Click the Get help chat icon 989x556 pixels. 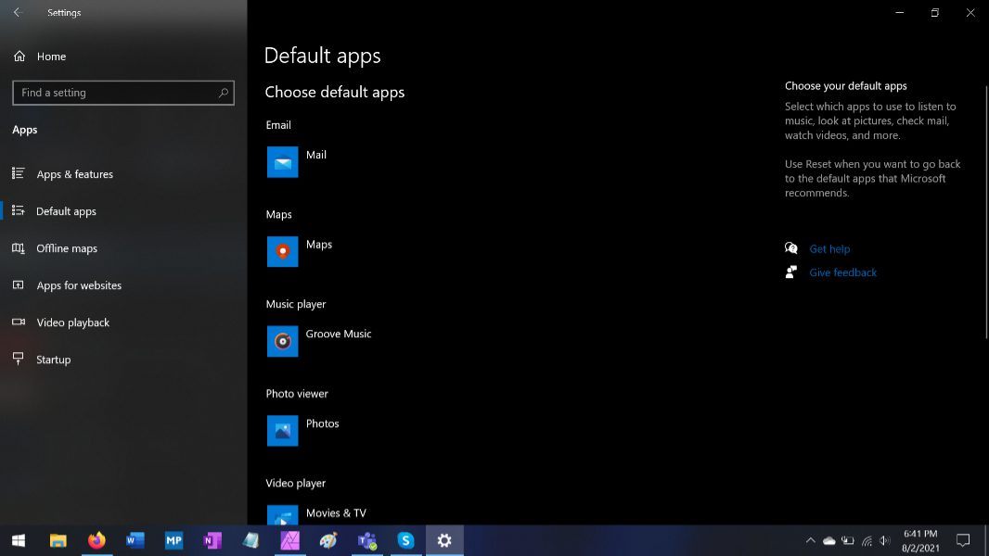pos(791,248)
